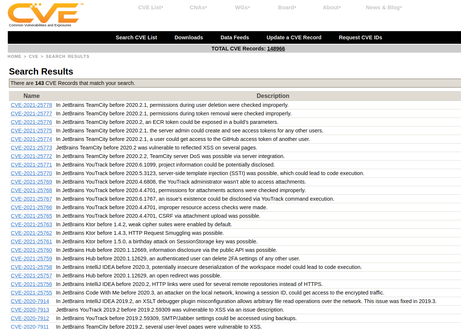Click the Search Results heading
Image resolution: width=461 pixels, height=329 pixels.
(x=41, y=72)
